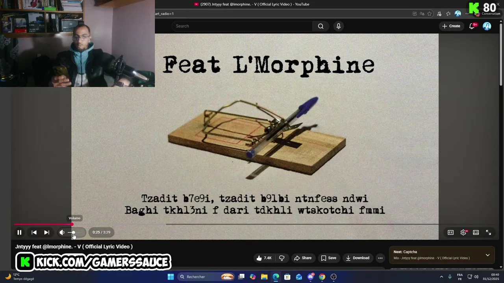The height and width of the screenshot is (283, 504).
Task: Save the video to a playlist
Action: [328, 258]
